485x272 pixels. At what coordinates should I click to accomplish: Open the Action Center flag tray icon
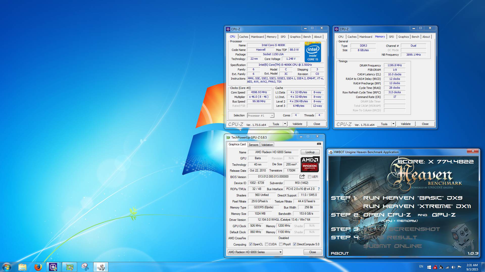459,267
